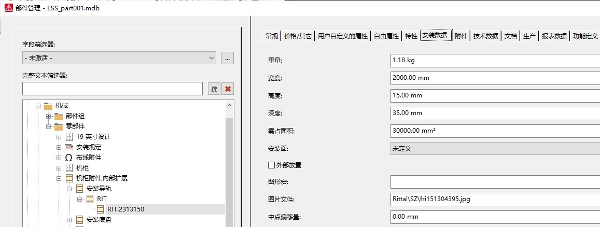Screen dimensions: 600x227
Task: Click the 安装规定 hatched icon
Action: [69, 147]
